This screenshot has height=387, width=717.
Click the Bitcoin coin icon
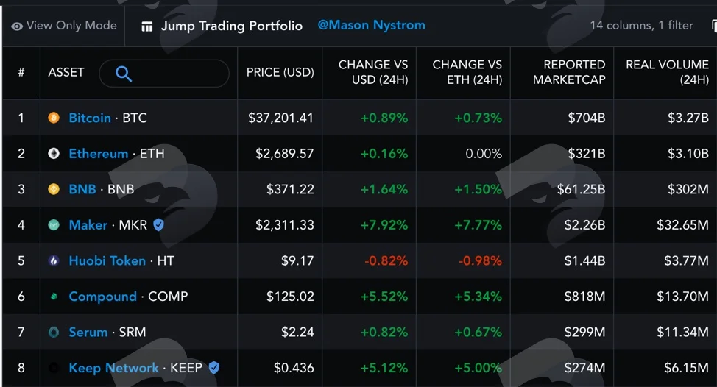point(54,118)
